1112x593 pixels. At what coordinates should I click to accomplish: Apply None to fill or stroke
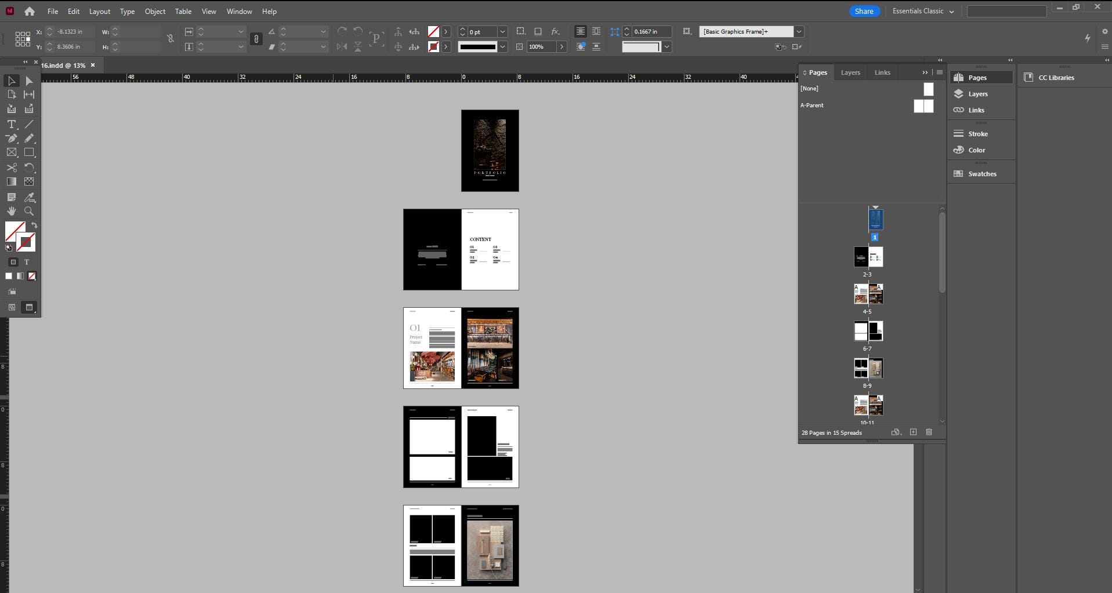coord(32,277)
